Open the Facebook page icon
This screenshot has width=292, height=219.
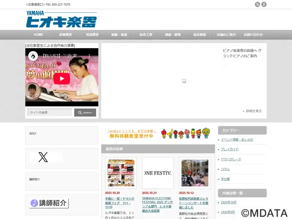pos(264,4)
